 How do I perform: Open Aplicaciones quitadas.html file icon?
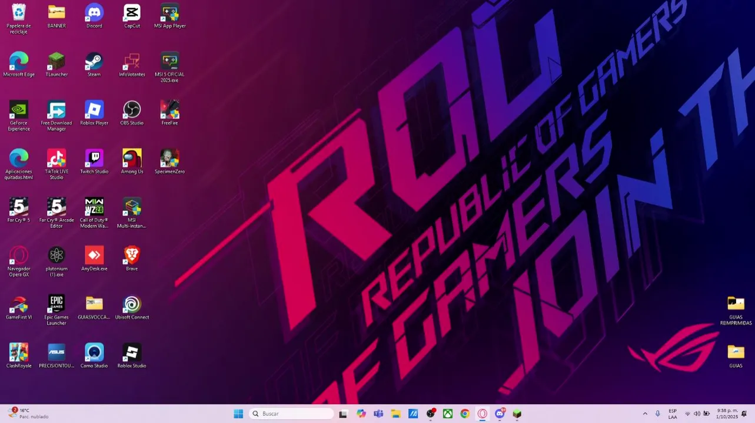pyautogui.click(x=19, y=164)
